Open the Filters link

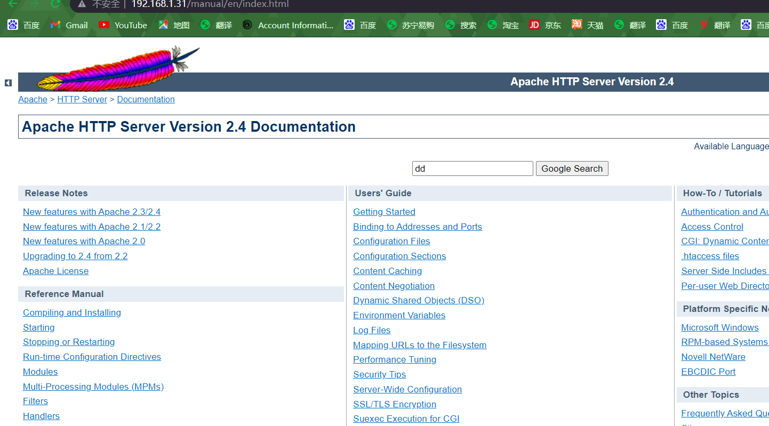click(x=35, y=401)
